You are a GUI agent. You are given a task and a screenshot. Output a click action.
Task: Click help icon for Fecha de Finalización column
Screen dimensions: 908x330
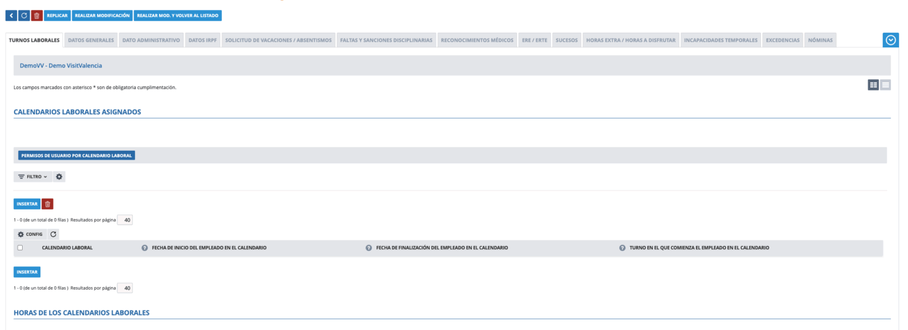(369, 248)
